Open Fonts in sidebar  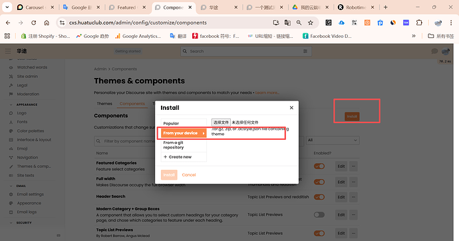[22, 122]
